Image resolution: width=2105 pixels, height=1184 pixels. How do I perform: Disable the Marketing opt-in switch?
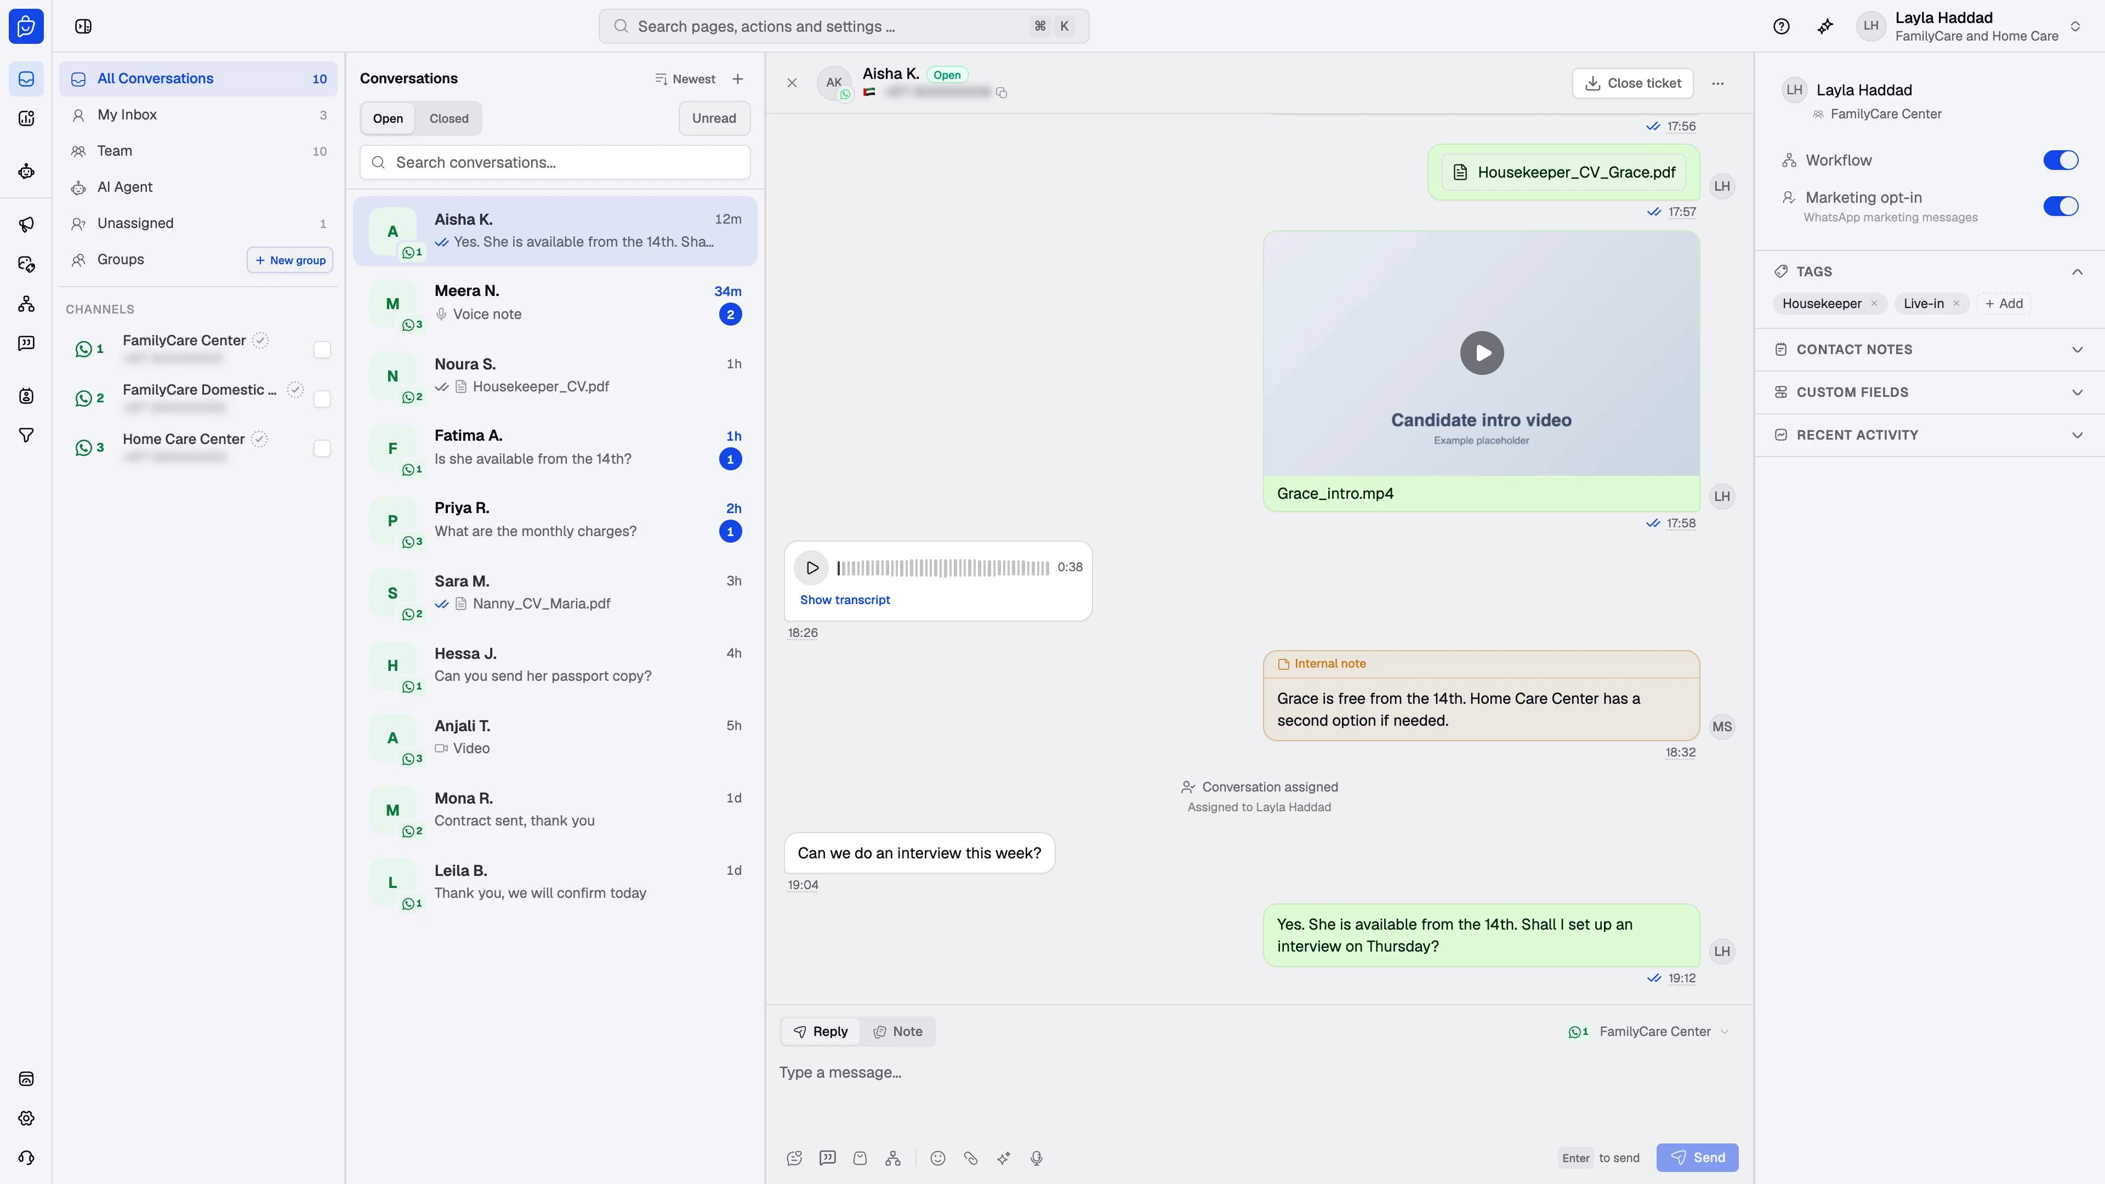pyautogui.click(x=2061, y=206)
